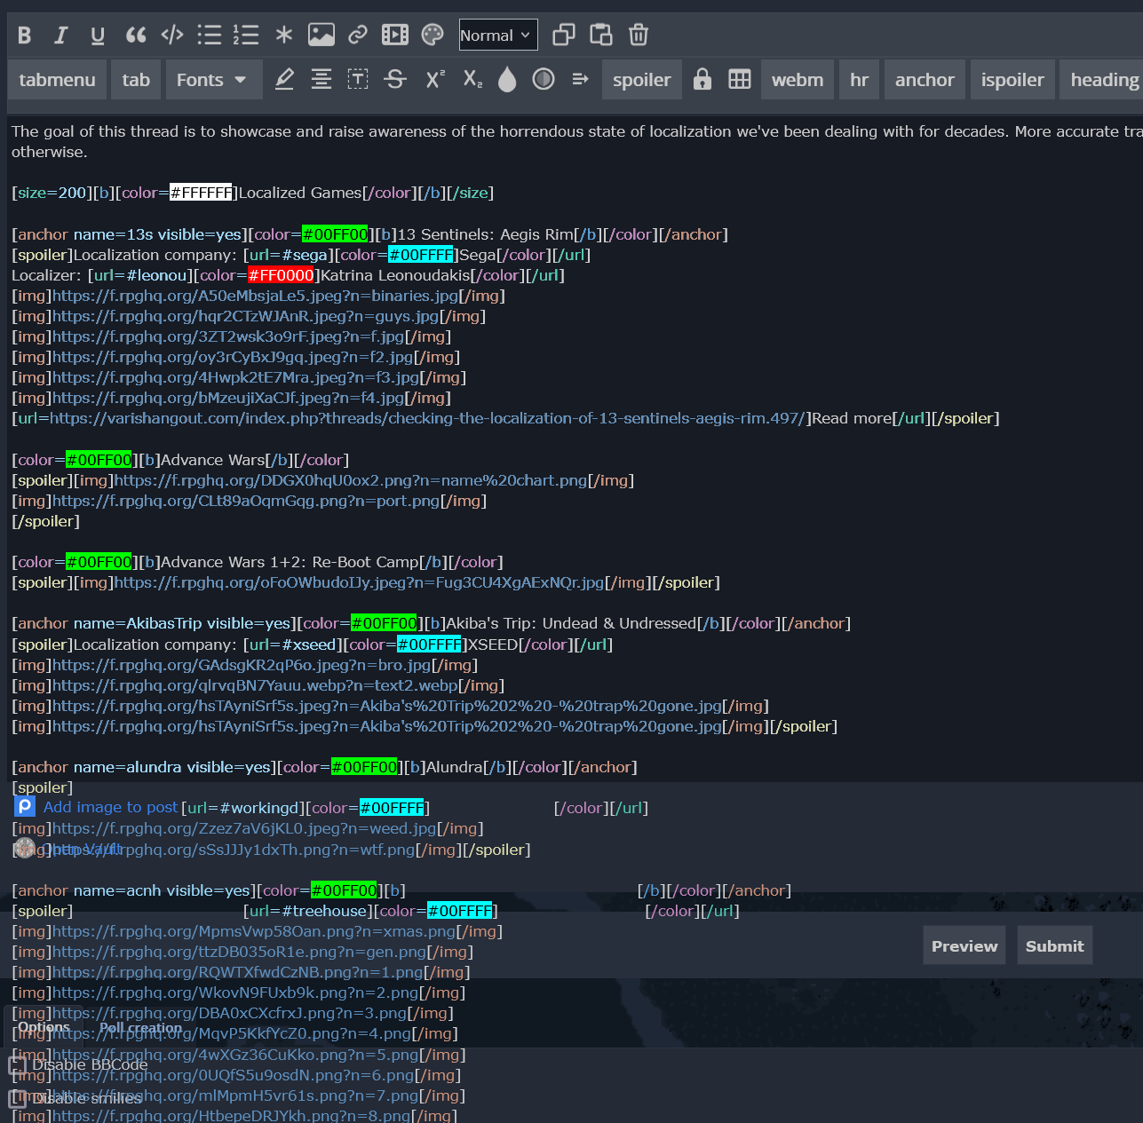Click the guys.jpg image URL line
1143x1123 pixels.
point(249,316)
